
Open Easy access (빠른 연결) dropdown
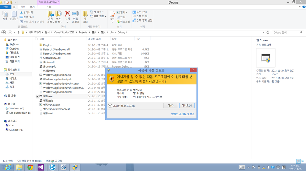tap(98, 16)
